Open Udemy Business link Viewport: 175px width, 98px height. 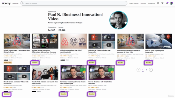(x=134, y=3)
